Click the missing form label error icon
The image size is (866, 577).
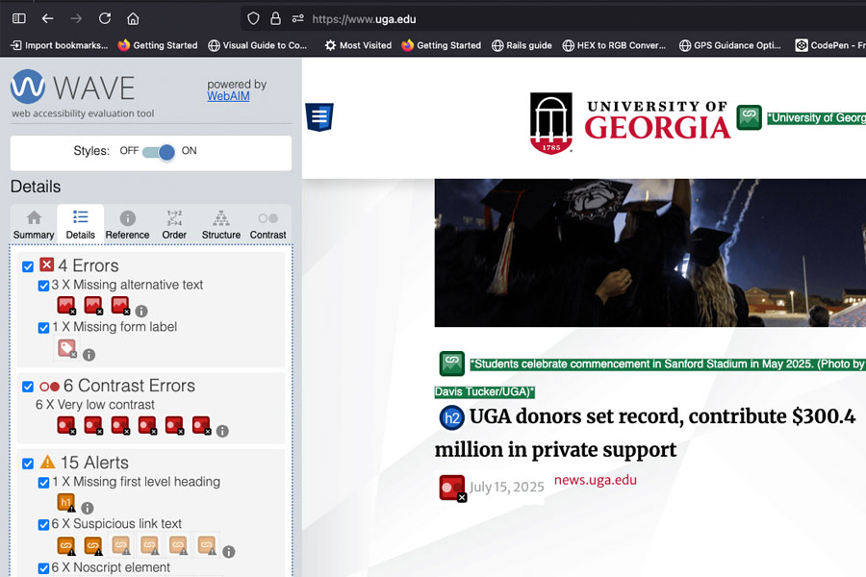pos(66,348)
